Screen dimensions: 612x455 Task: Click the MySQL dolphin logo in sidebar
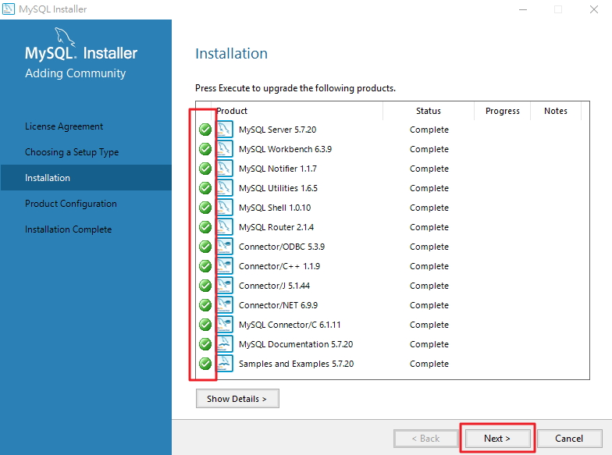(x=64, y=36)
